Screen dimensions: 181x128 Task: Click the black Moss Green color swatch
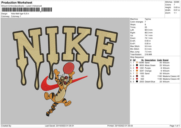tap(137, 65)
